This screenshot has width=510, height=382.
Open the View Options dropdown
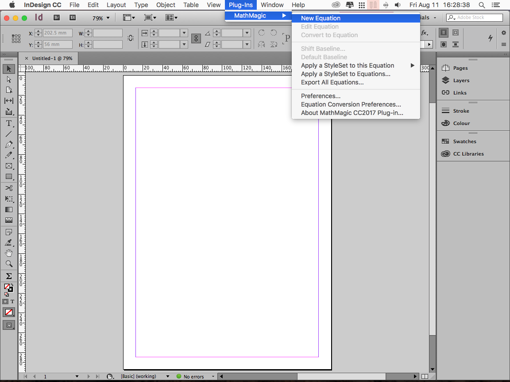pos(129,18)
